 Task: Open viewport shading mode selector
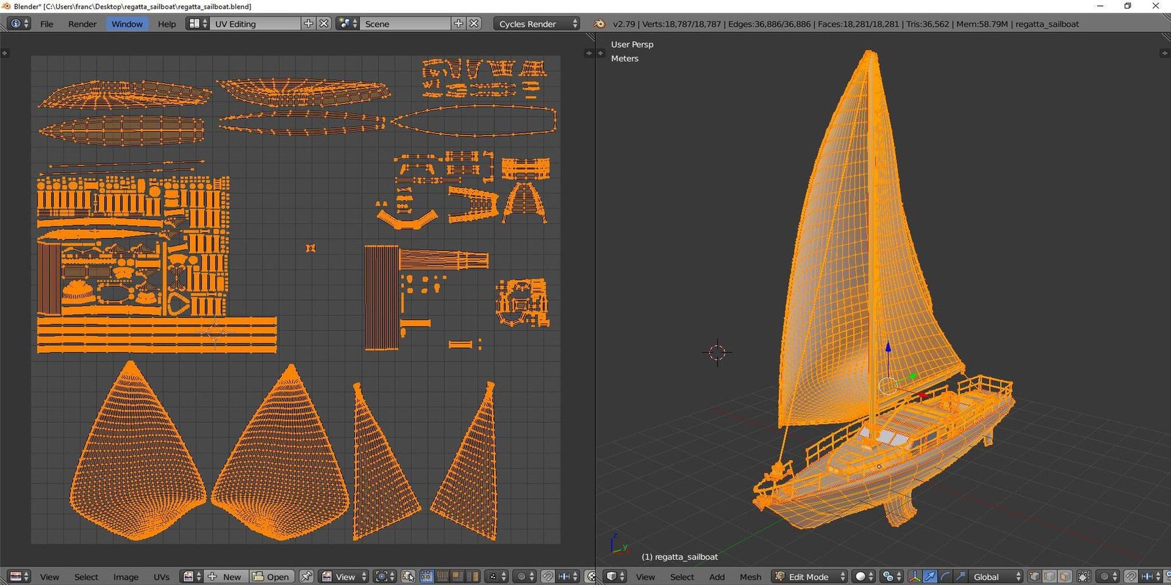click(864, 576)
